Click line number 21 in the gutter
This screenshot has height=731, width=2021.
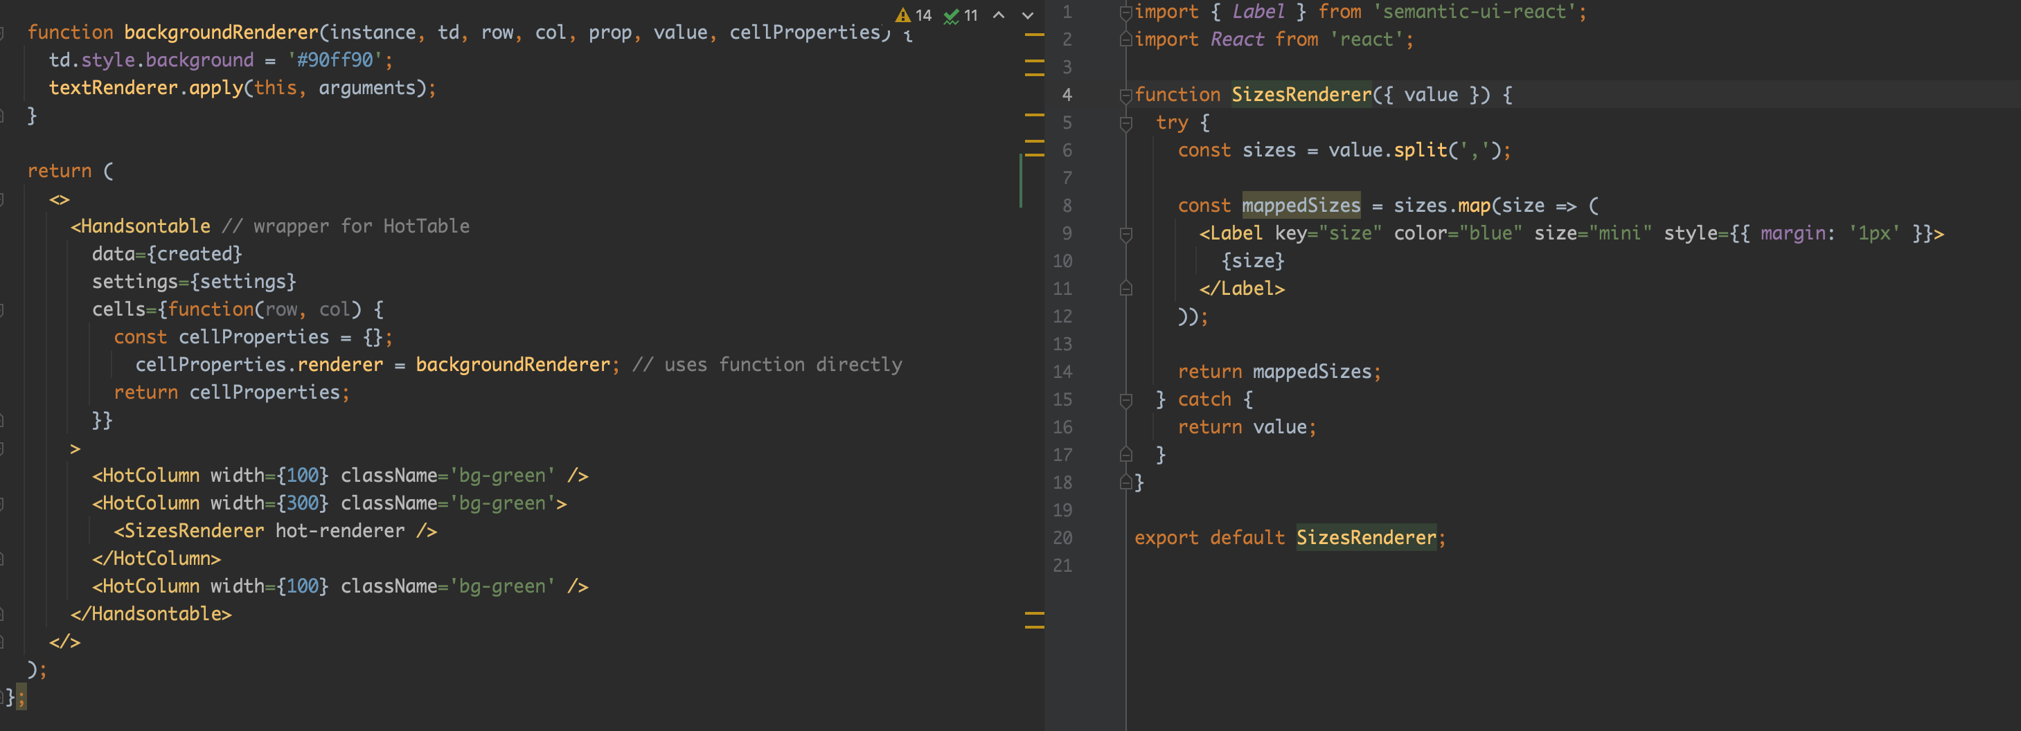tap(1062, 566)
